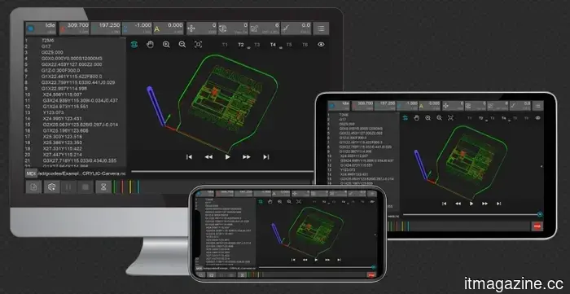The image size is (570, 294).
Task: Open the hamburger menu on the tablet
Action: (x=537, y=106)
